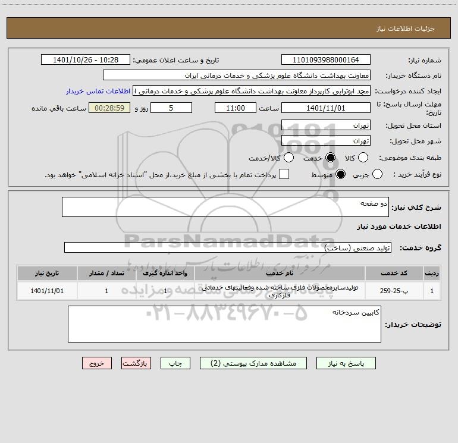Click the کد خدمت column header
Viewport: 458px width, 443px height.
coord(394,273)
